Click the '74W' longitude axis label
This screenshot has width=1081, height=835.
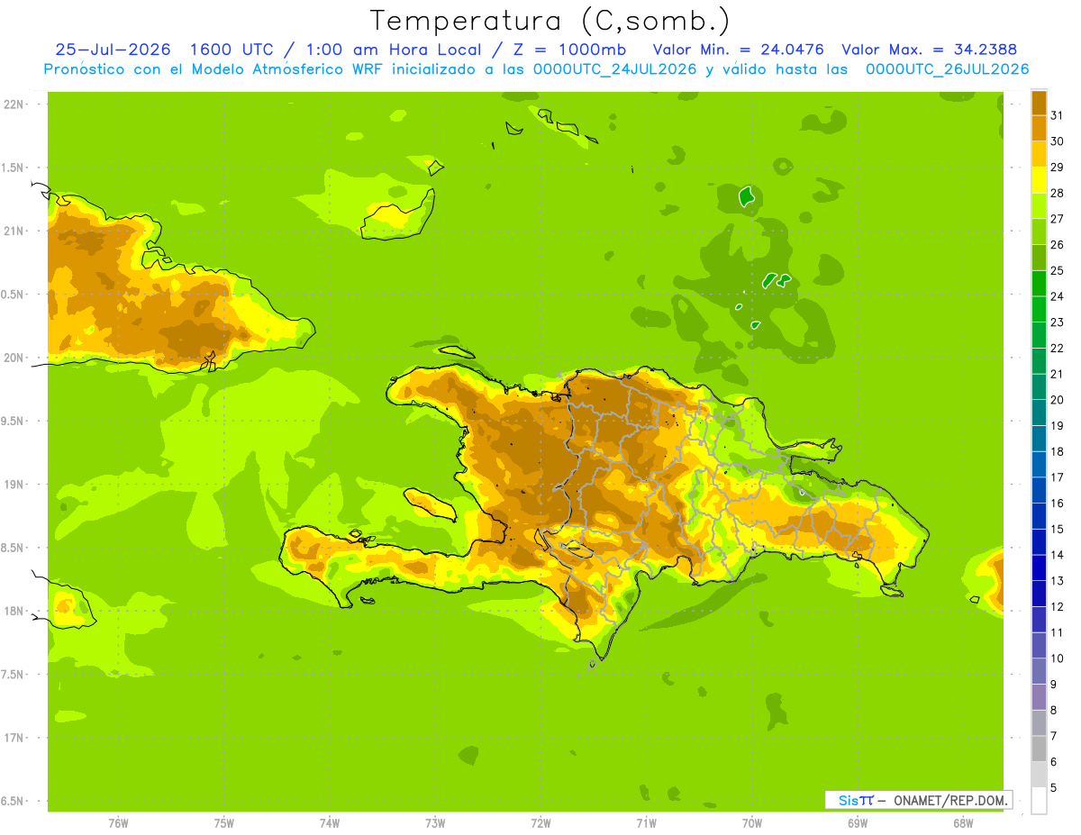tap(330, 822)
